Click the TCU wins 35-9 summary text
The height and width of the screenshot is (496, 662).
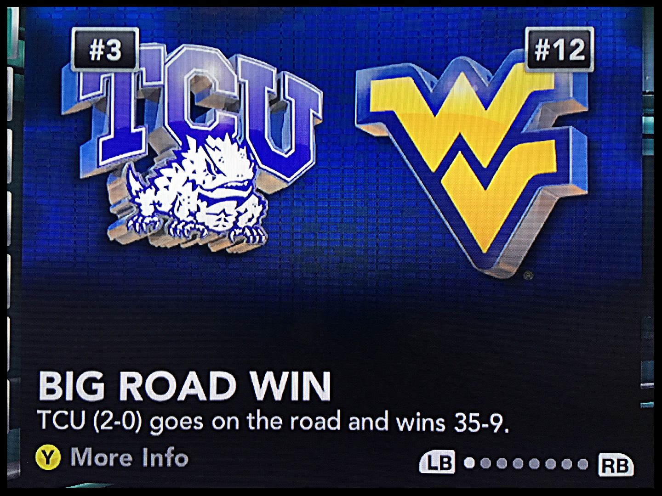pyautogui.click(x=273, y=421)
